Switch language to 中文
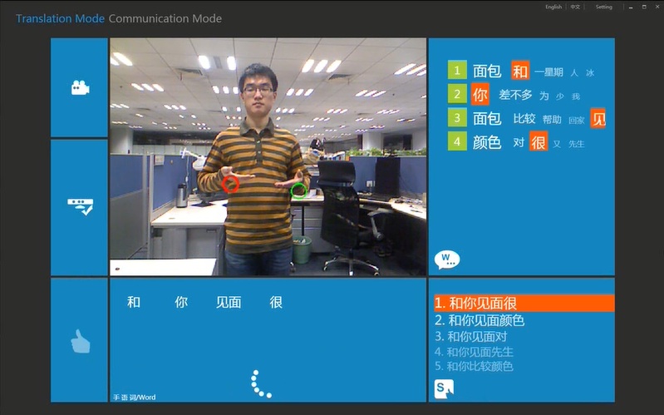Screen dimensions: 664x415 pos(575,7)
